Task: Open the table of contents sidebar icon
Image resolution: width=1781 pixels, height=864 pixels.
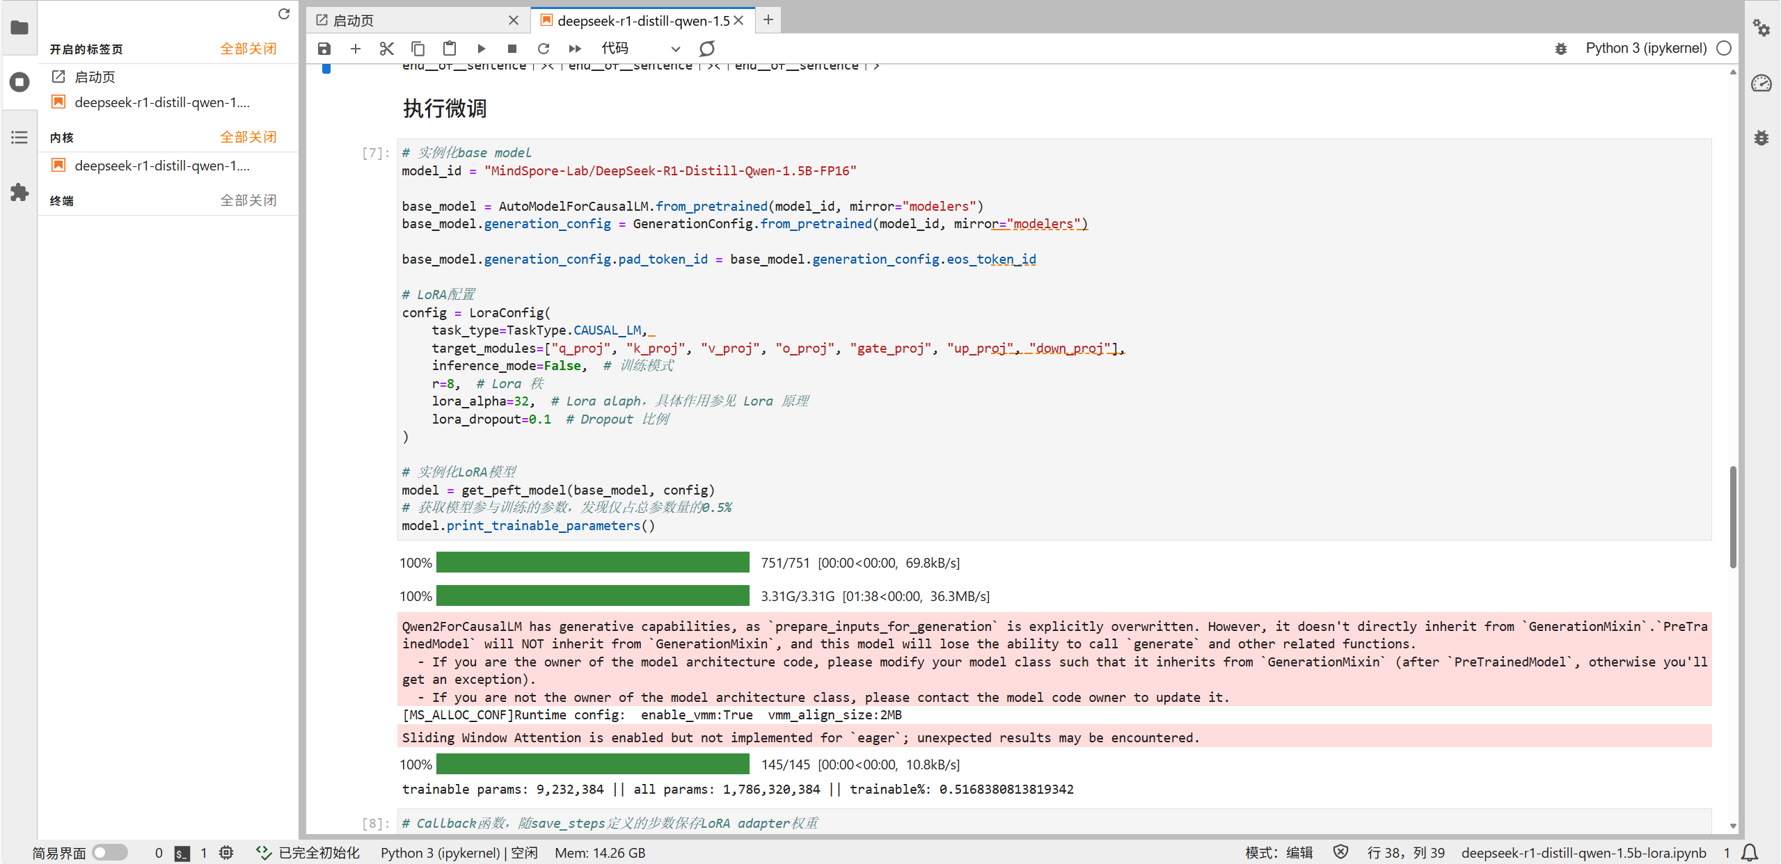Action: tap(19, 137)
